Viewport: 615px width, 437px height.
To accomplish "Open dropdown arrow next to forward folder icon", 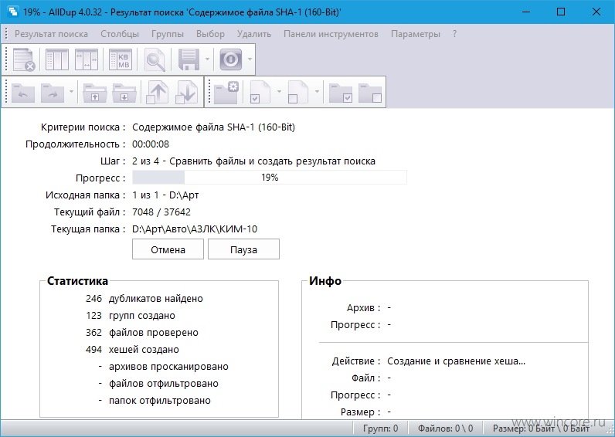I will coord(71,93).
